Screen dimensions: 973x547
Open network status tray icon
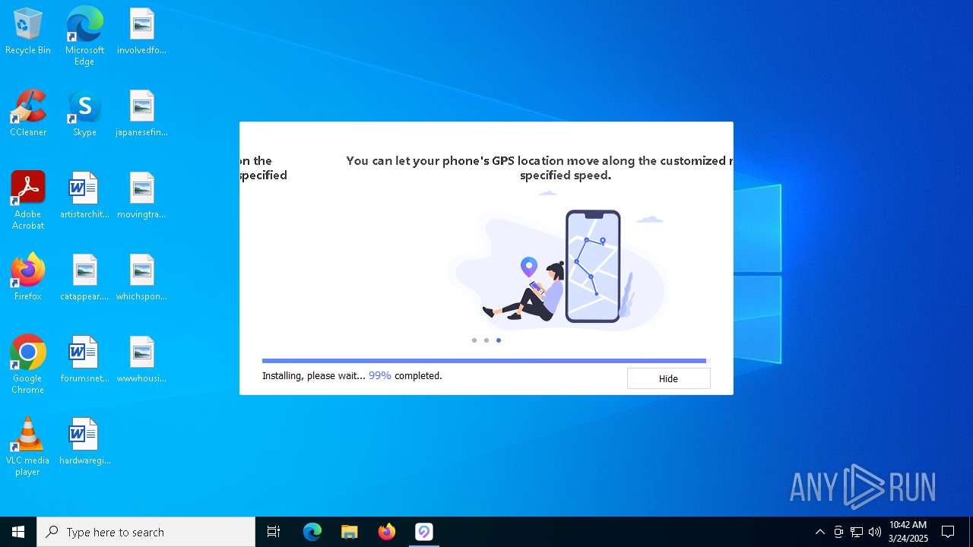click(857, 532)
